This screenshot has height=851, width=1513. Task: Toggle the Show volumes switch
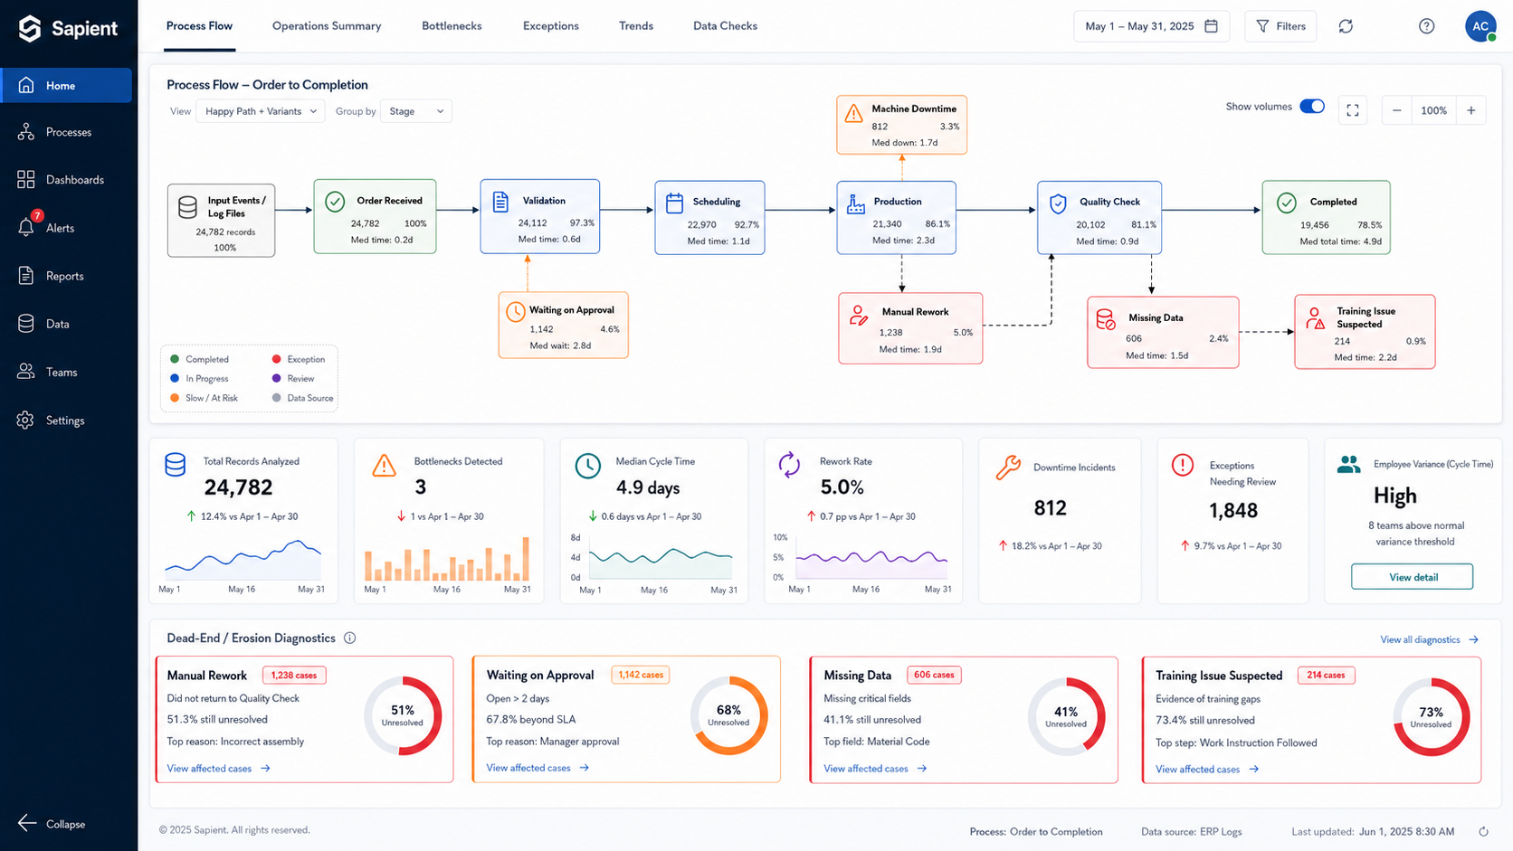1312,107
